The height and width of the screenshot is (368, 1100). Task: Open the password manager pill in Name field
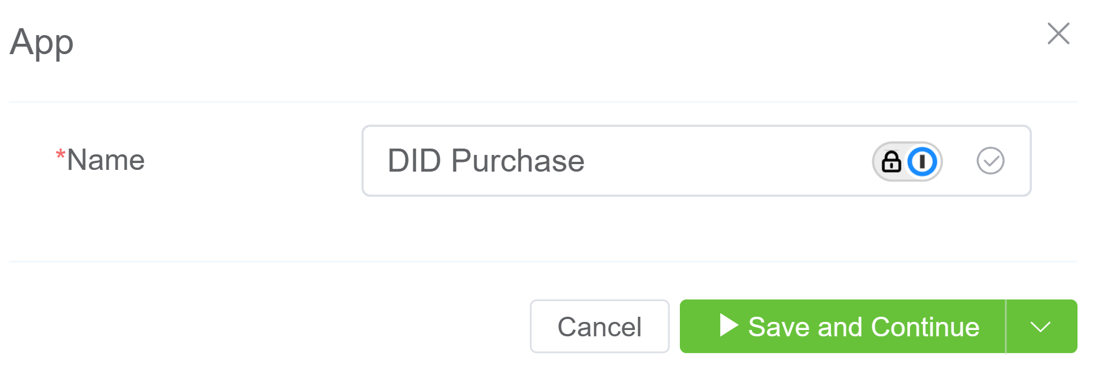[907, 162]
